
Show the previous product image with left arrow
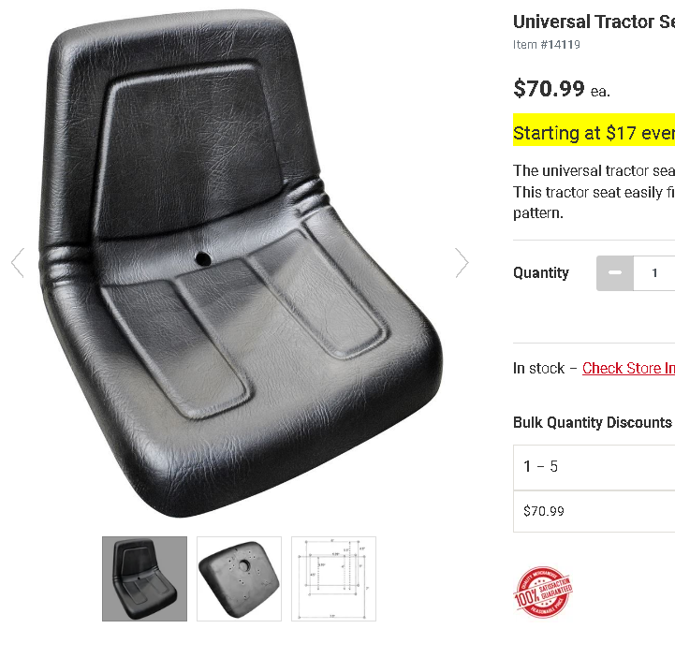18,262
